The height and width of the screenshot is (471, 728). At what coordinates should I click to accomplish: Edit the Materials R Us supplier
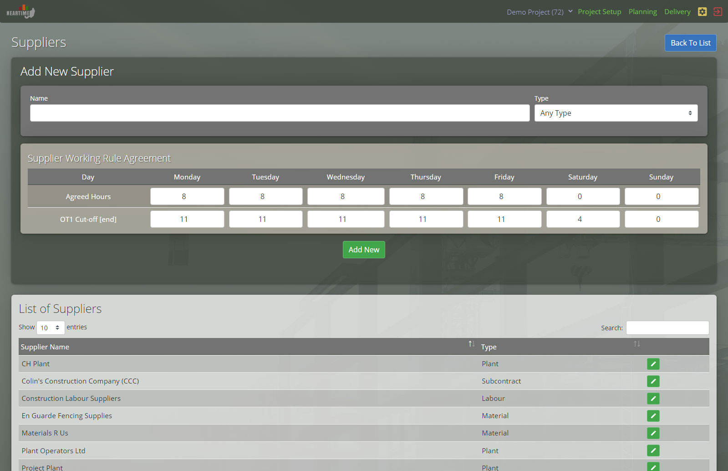[653, 433]
